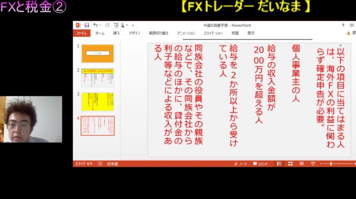
Task: Click spell check icon in status bar
Action: pyautogui.click(x=100, y=164)
